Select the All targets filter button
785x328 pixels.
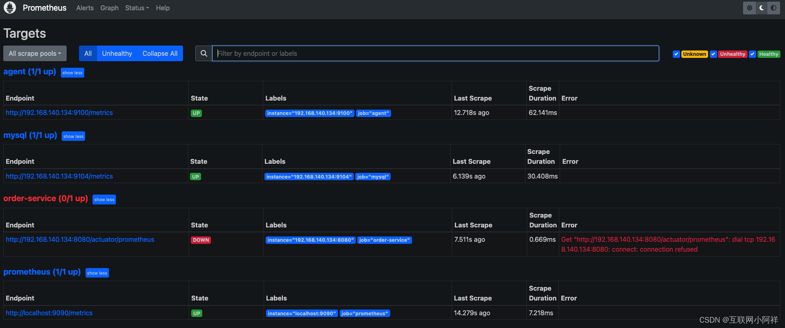[88, 53]
